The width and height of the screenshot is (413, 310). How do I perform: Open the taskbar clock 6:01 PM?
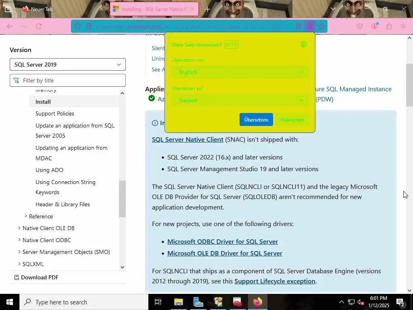378,302
